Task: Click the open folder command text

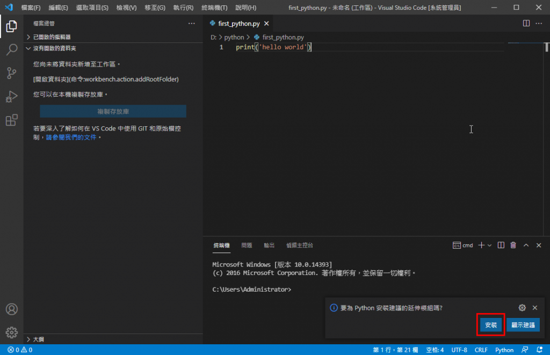Action: pos(106,79)
